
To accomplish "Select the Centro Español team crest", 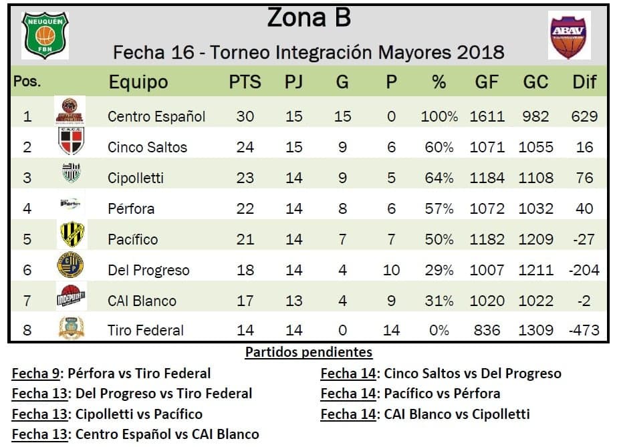I will coord(70,111).
